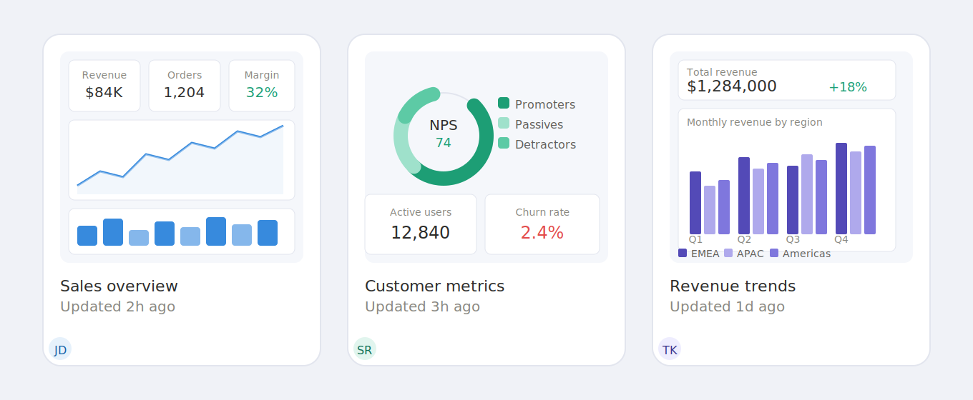Screen dimensions: 973x400
Task: Click the TK avatar badge
Action: click(x=670, y=349)
